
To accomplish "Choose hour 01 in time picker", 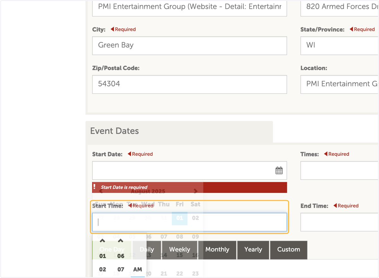I will [x=103, y=256].
